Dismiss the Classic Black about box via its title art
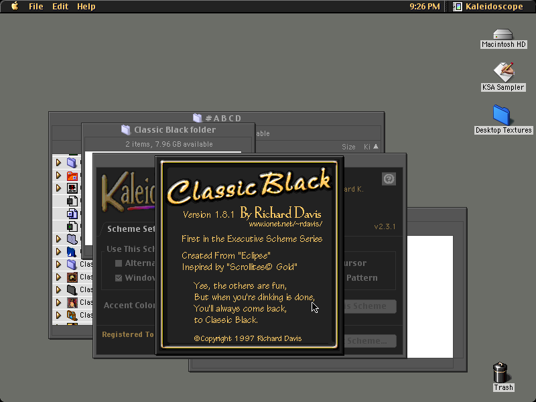This screenshot has width=536, height=402. click(249, 186)
